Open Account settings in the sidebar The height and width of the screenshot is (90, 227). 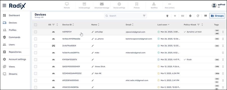(17, 59)
